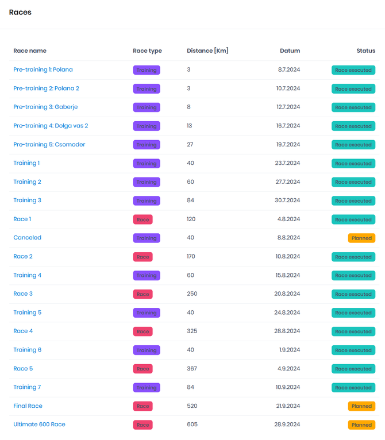Click the Pre-training 3: Gaberje link

coord(45,107)
